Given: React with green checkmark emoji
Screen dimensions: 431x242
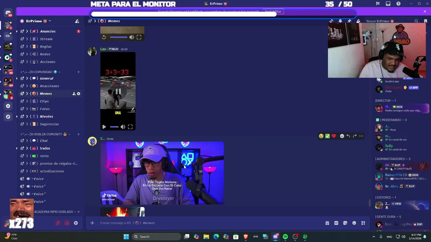Looking at the screenshot, I should (x=327, y=136).
